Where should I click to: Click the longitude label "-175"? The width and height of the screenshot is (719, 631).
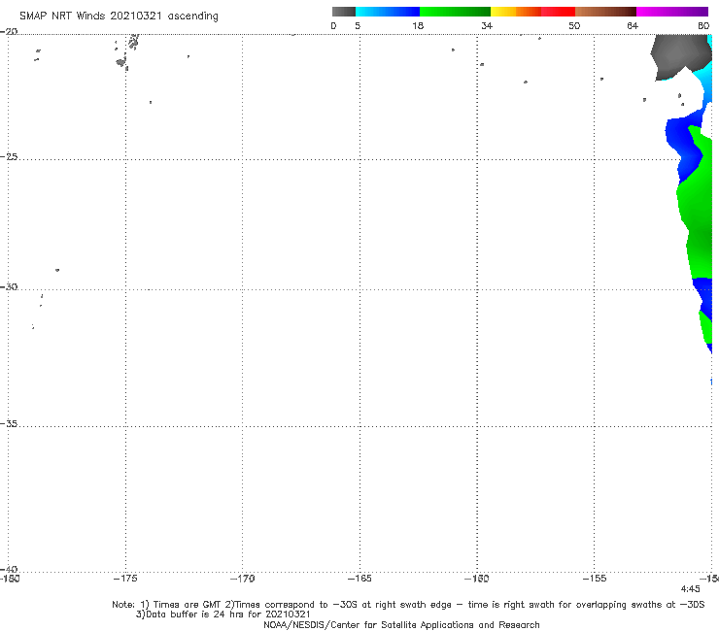125,579
